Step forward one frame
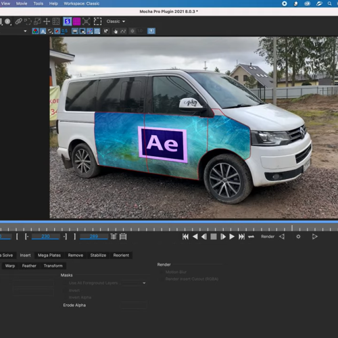 click(223, 237)
